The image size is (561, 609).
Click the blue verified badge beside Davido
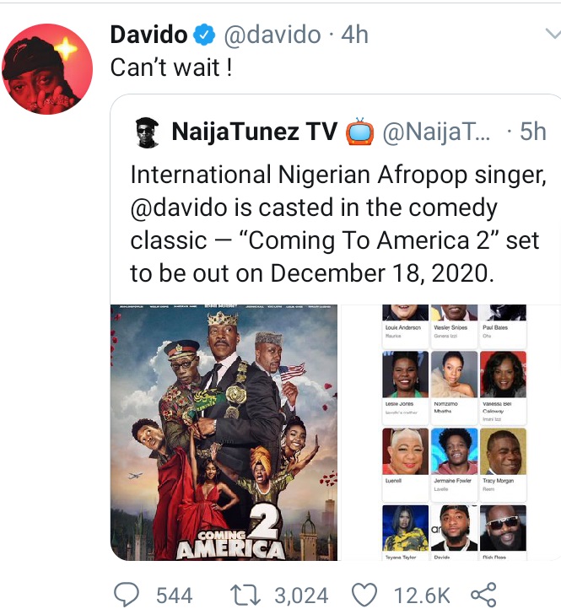tap(203, 35)
